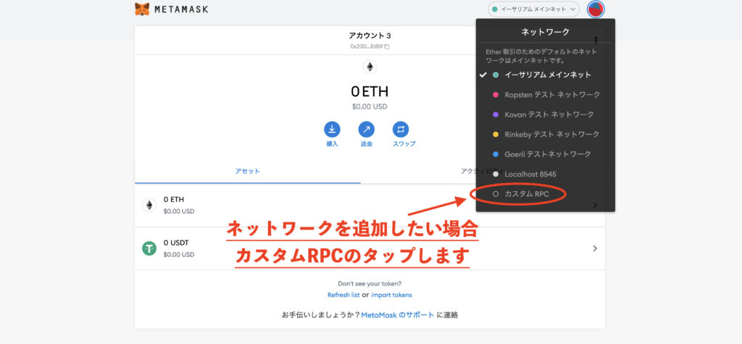Click the account name アカウント 3
Screen dimensions: 742x344
370,35
